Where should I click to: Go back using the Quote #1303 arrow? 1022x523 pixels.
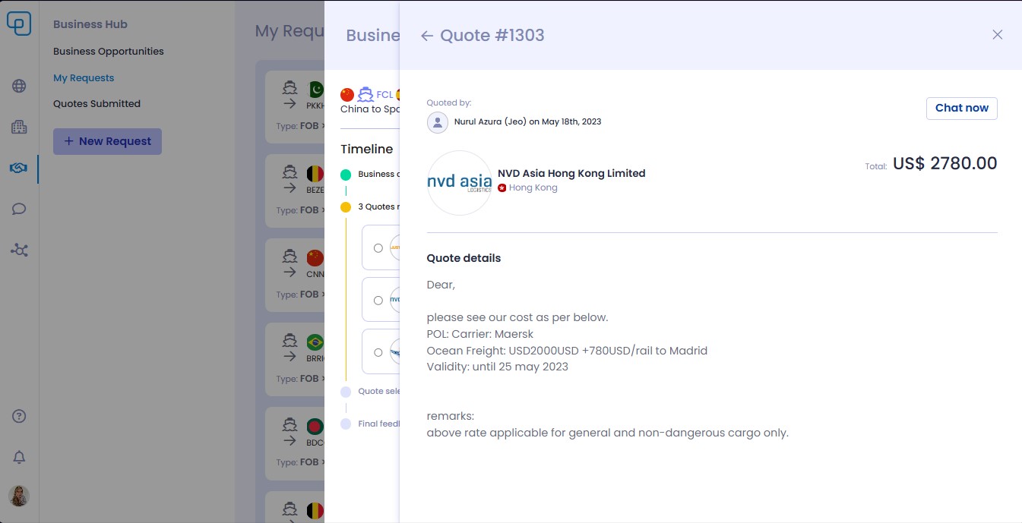[x=427, y=36]
